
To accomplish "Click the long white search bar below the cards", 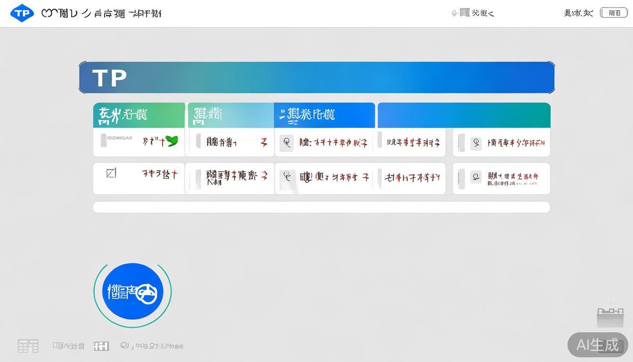I will tap(322, 206).
